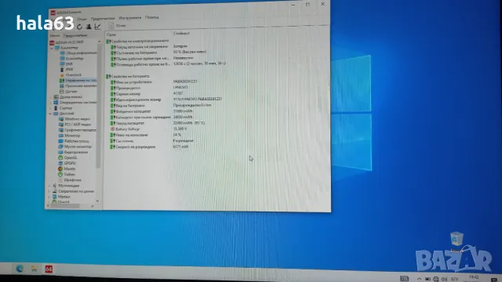Select Видеорежими tree item
The width and height of the screenshot is (502, 282).
pos(73,152)
